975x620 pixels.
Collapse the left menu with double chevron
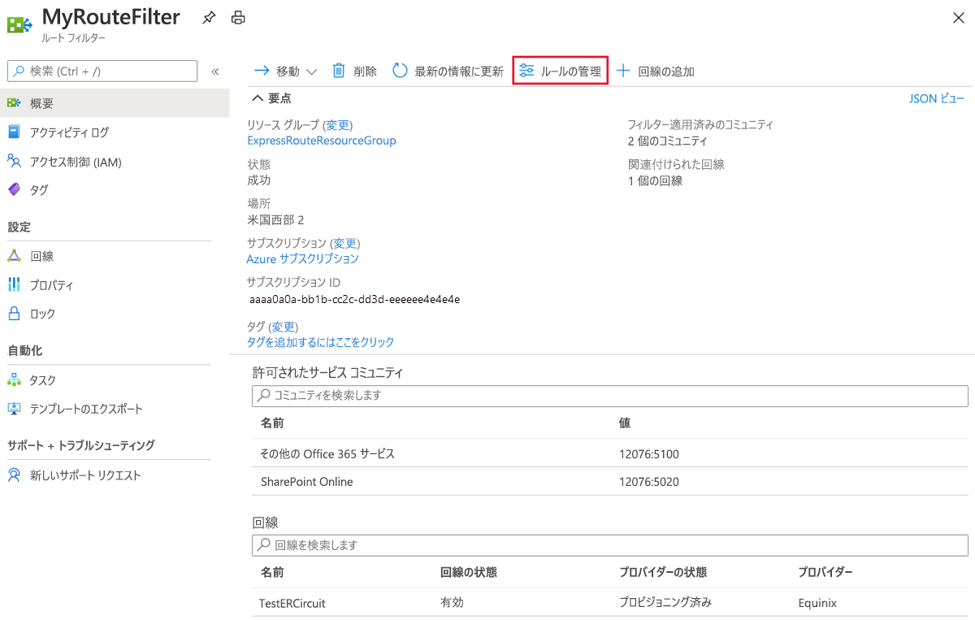click(x=215, y=72)
